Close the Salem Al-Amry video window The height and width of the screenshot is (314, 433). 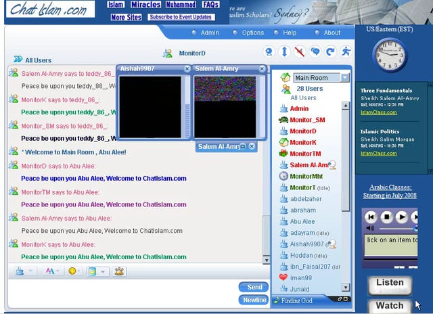pos(262,69)
